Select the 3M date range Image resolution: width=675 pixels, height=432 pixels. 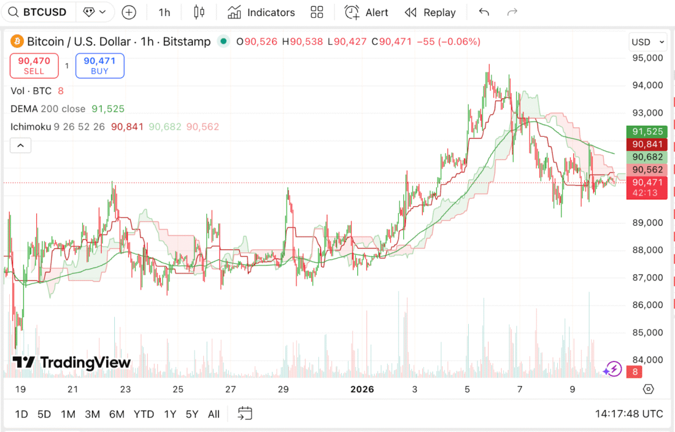[92, 414]
